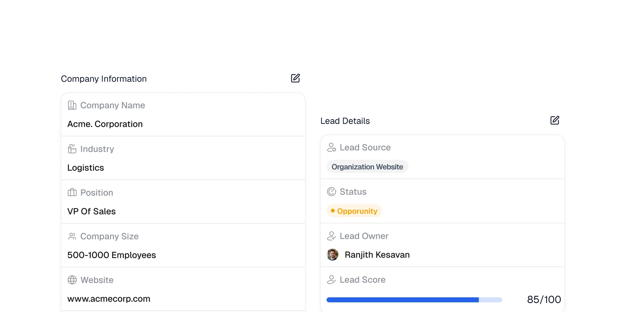The image size is (625, 312).
Task: Select the Organization Website source badge
Action: [x=367, y=167]
